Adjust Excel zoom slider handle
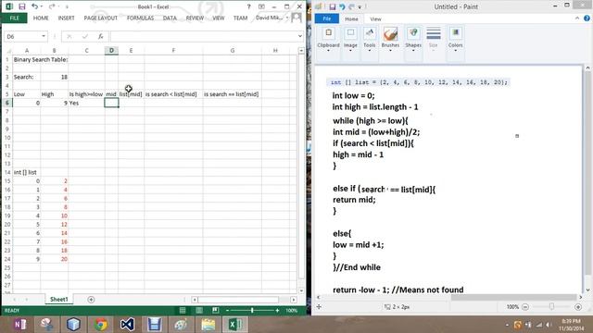 [252, 311]
